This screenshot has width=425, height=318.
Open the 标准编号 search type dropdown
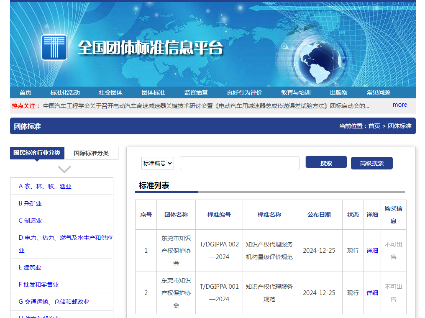(158, 163)
